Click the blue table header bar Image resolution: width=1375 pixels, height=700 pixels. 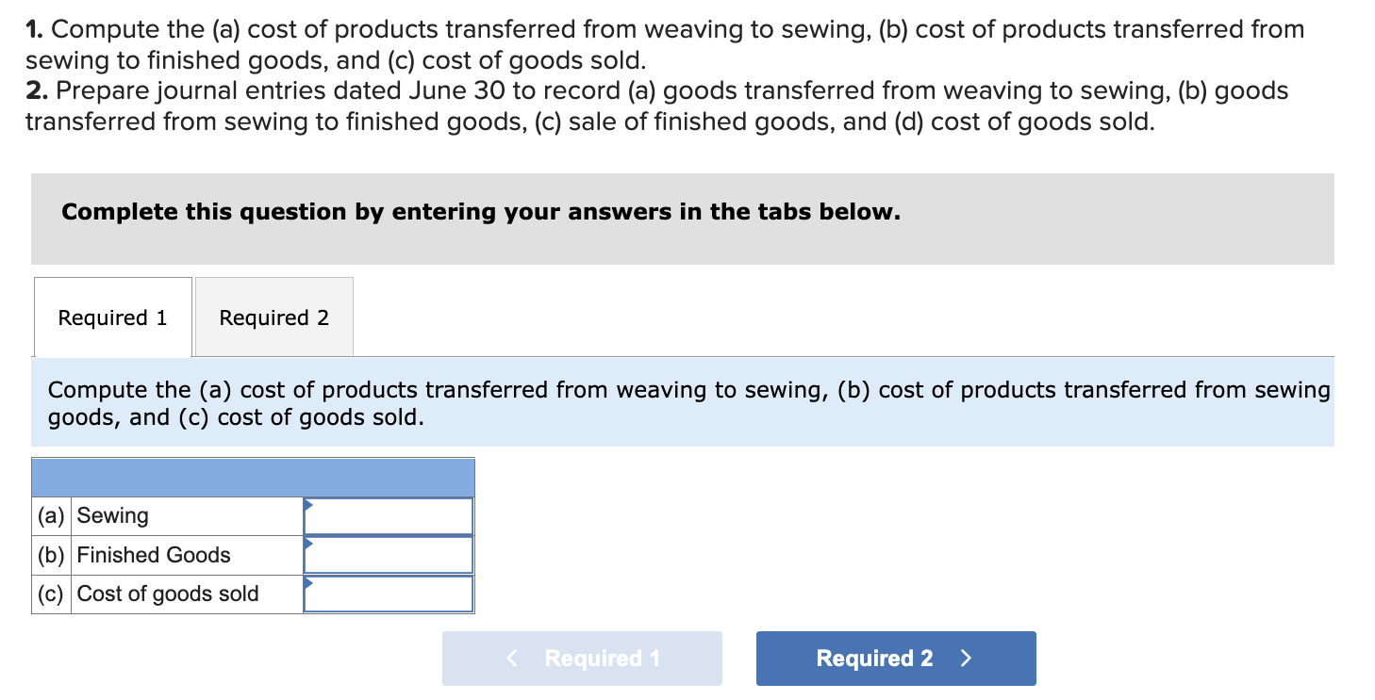(253, 477)
